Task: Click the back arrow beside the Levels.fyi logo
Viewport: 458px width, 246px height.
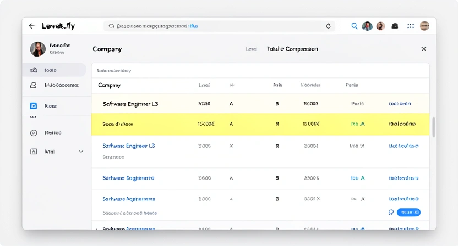Action: pos(32,26)
